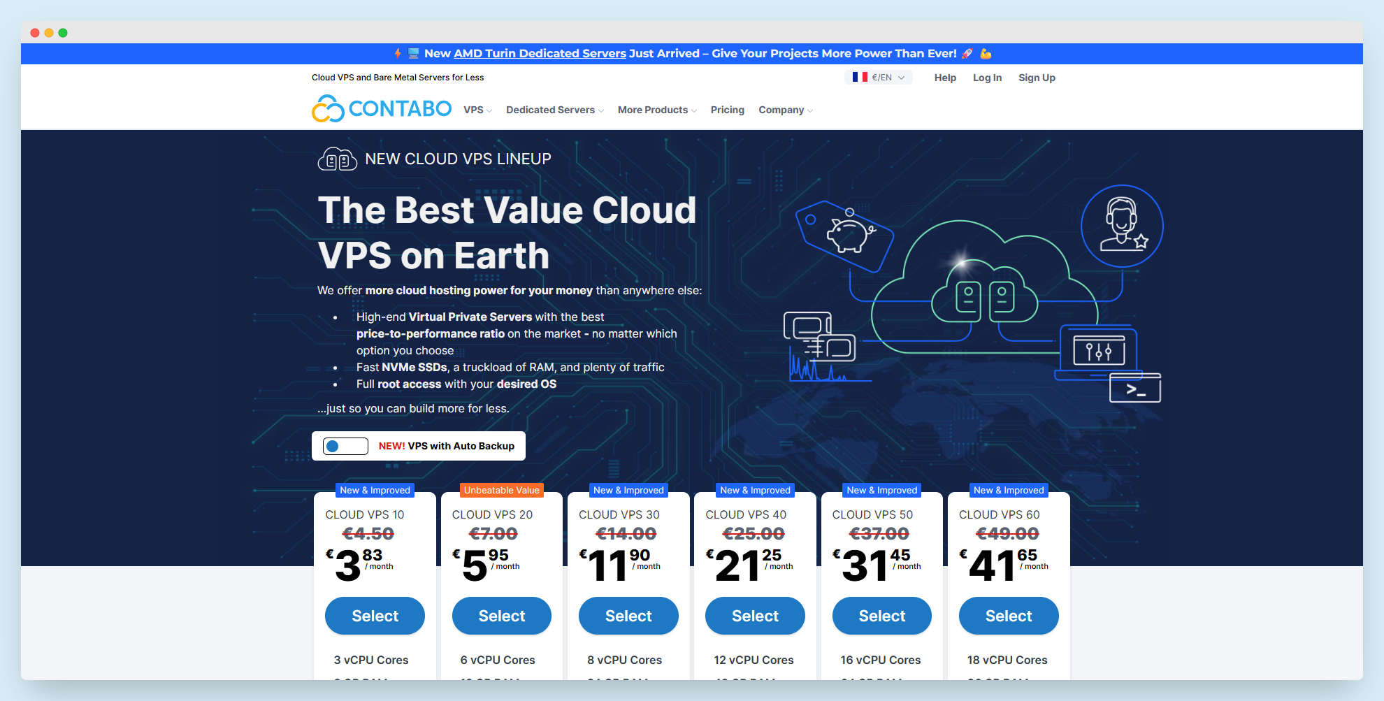Click Sign Up

coord(1037,78)
